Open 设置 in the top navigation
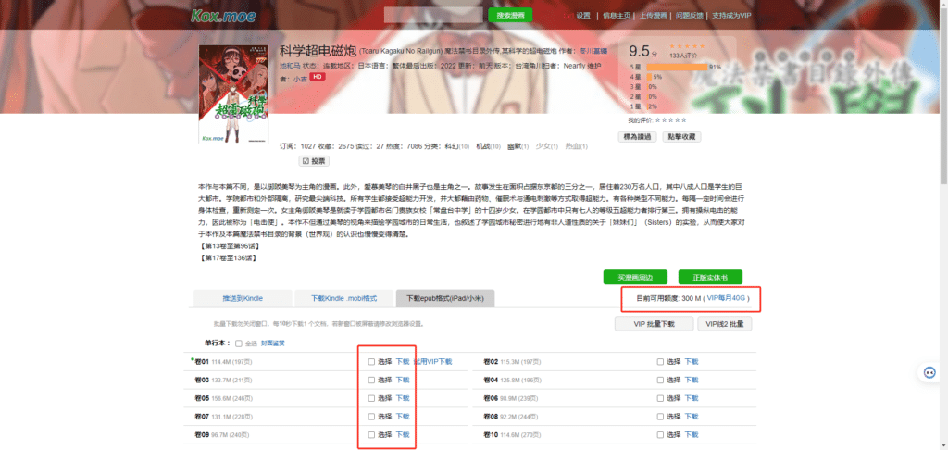 (583, 16)
